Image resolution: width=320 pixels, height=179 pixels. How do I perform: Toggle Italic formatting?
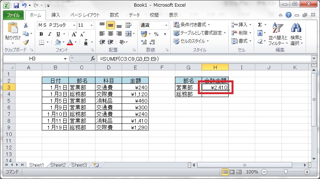click(x=50, y=34)
